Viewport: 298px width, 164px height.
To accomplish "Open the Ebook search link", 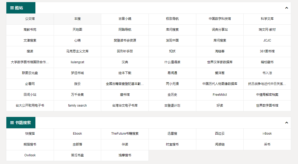I will (x=77, y=134).
